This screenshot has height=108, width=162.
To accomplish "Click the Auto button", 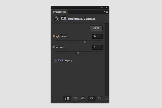I will pos(96,28).
